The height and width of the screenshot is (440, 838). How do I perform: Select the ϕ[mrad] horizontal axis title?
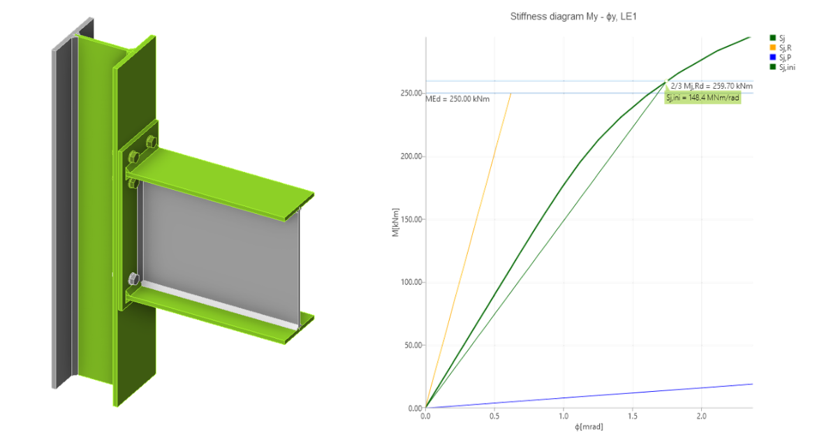tap(589, 427)
